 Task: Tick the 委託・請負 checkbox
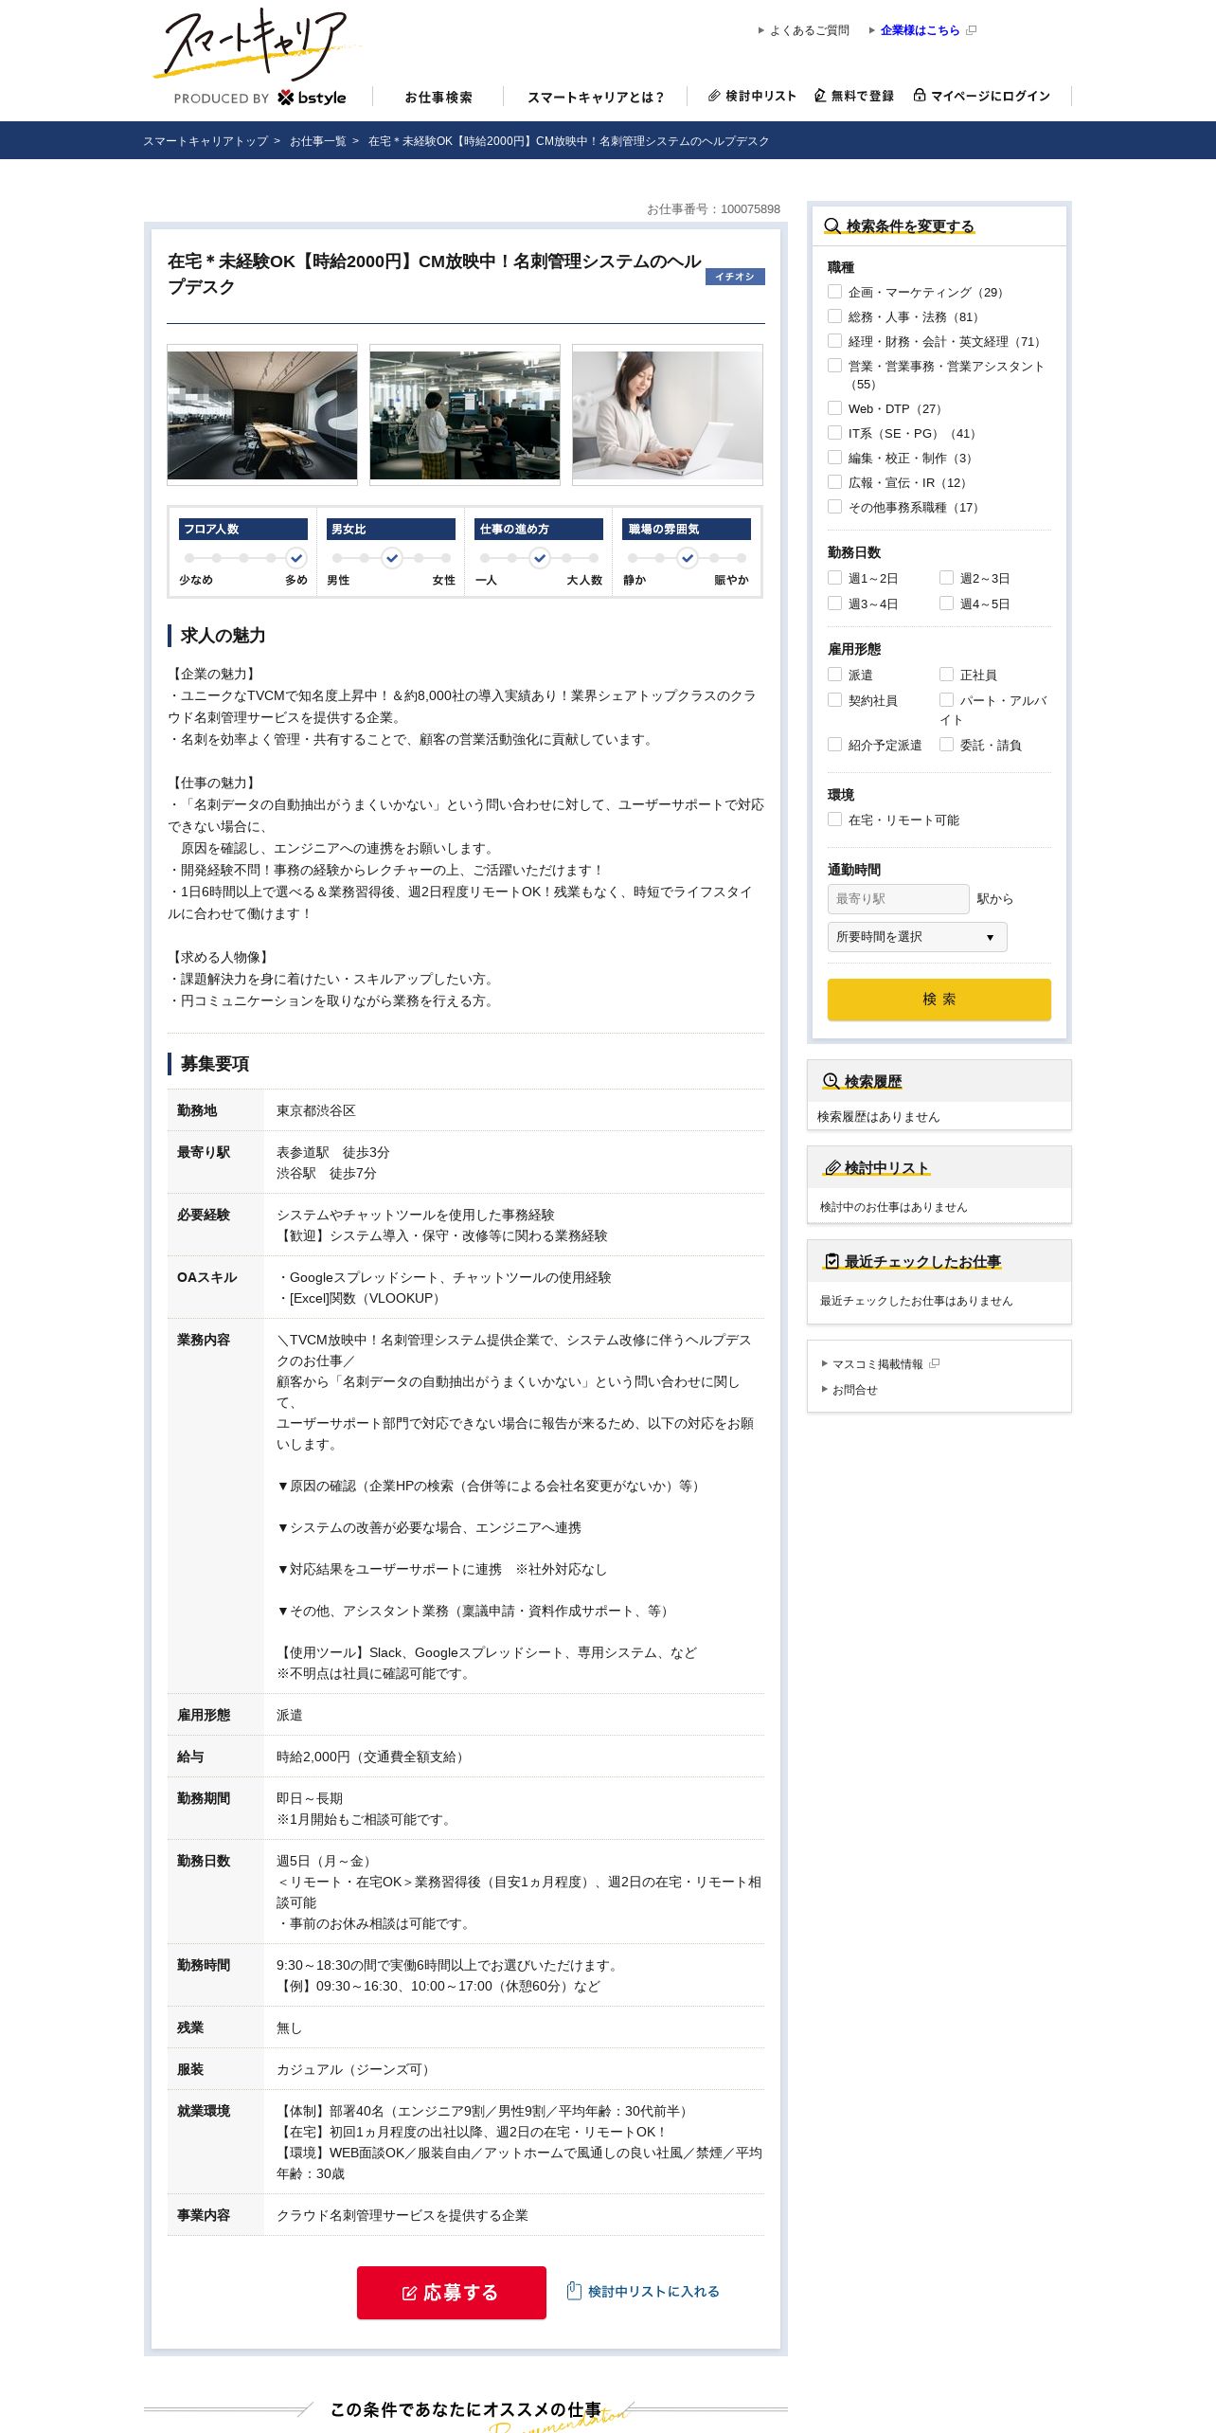pyautogui.click(x=946, y=745)
